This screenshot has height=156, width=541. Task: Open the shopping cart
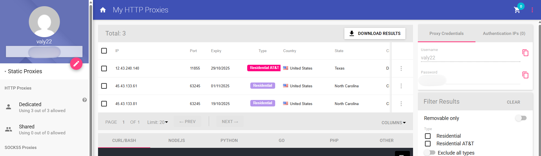(517, 10)
